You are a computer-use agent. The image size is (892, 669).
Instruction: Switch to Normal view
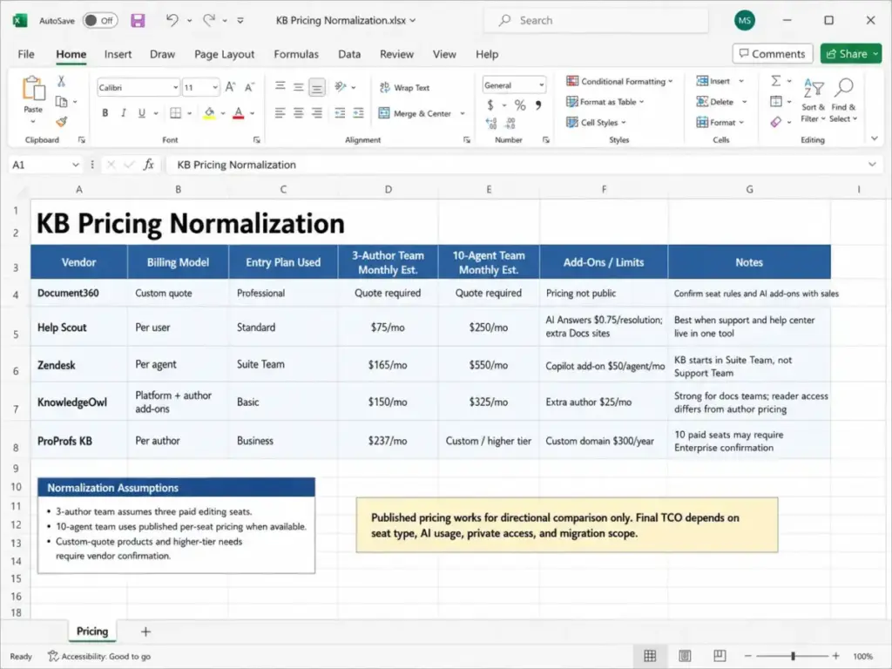[x=650, y=656]
